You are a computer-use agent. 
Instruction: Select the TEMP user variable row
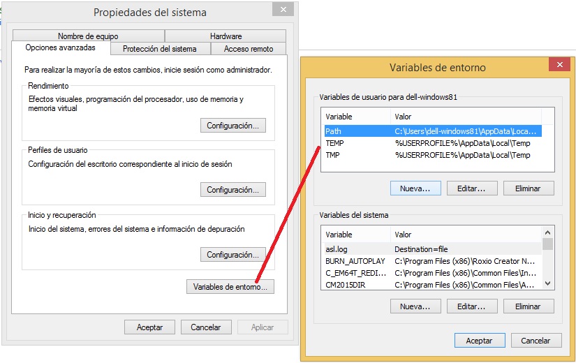pos(433,142)
